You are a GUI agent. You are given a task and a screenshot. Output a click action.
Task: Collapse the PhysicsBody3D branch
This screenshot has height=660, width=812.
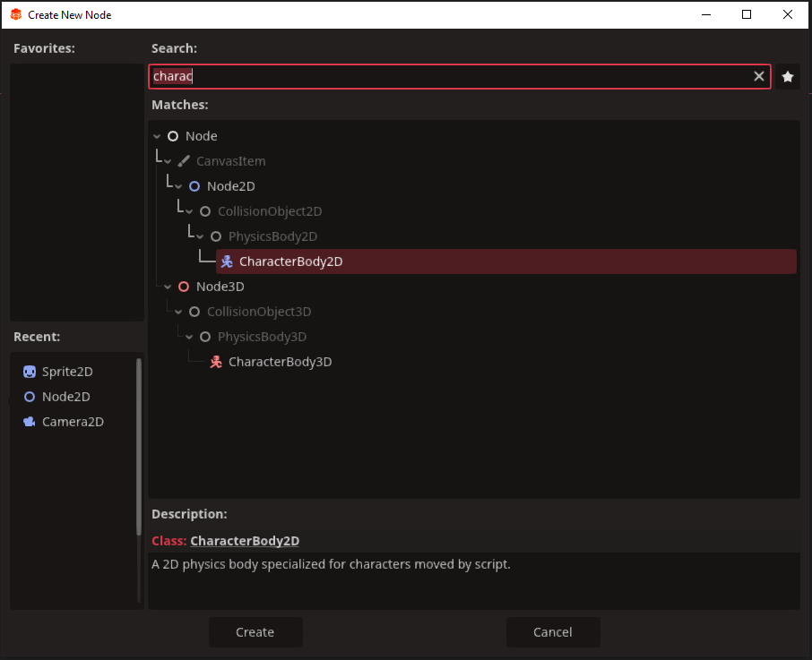click(189, 338)
